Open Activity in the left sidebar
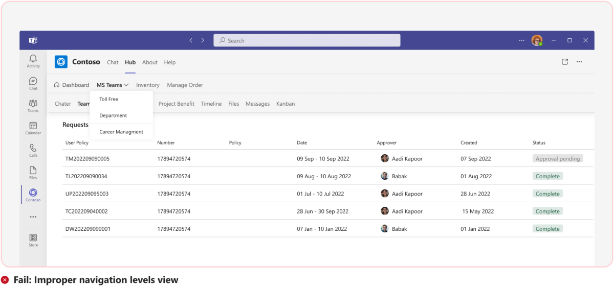 pyautogui.click(x=33, y=61)
